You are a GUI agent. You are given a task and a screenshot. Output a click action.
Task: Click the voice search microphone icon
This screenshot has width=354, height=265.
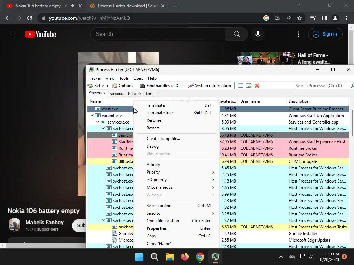258,34
